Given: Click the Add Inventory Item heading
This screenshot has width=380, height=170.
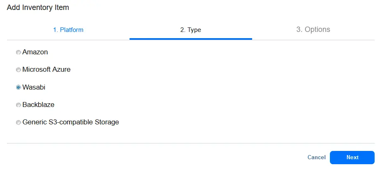Looking at the screenshot, I should 38,7.
